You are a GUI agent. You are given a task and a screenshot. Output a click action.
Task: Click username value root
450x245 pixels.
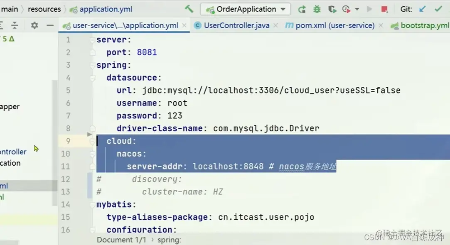pyautogui.click(x=177, y=103)
